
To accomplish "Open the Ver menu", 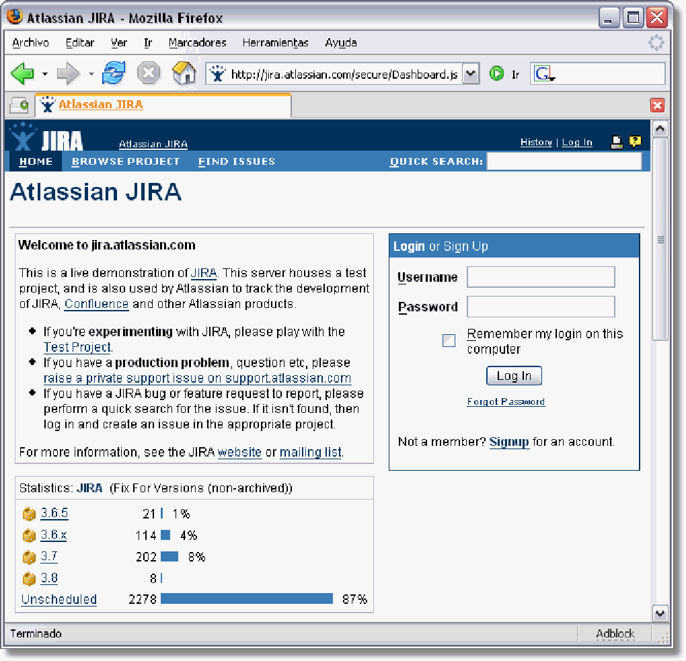I will tap(118, 43).
